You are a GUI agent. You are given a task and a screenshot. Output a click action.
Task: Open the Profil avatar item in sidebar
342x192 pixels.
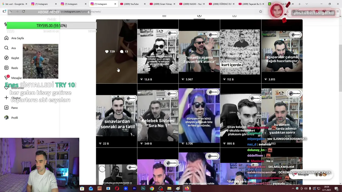(x=11, y=118)
